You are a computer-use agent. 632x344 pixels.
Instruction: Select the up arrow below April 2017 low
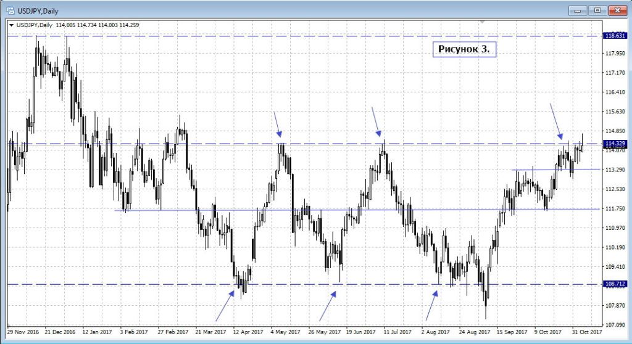[225, 305]
